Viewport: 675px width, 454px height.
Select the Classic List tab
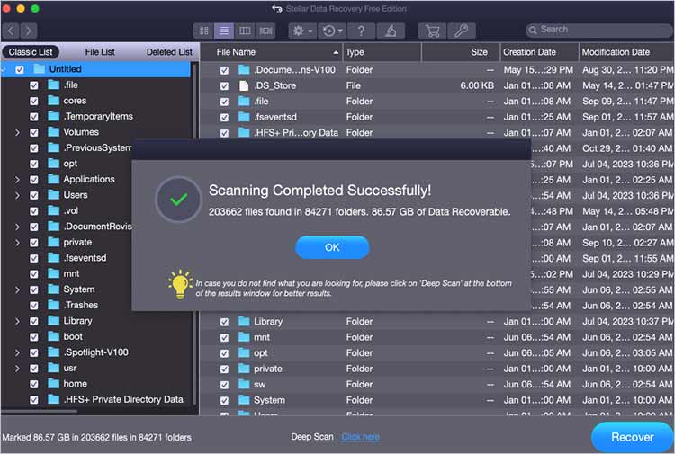31,52
